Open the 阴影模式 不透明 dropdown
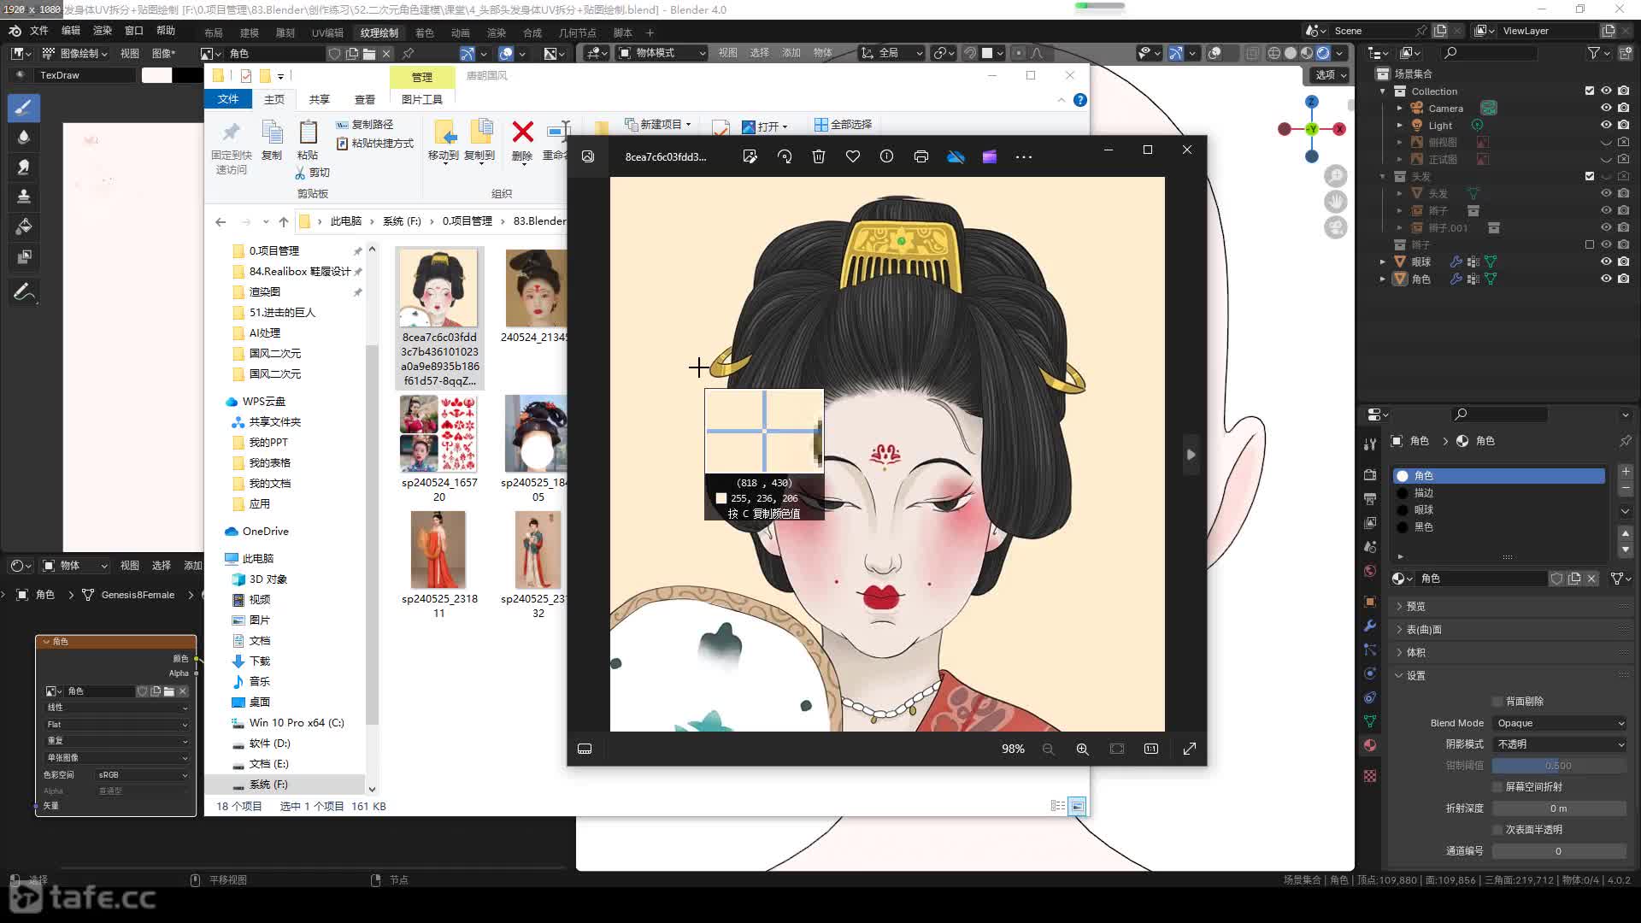 pyautogui.click(x=1560, y=744)
